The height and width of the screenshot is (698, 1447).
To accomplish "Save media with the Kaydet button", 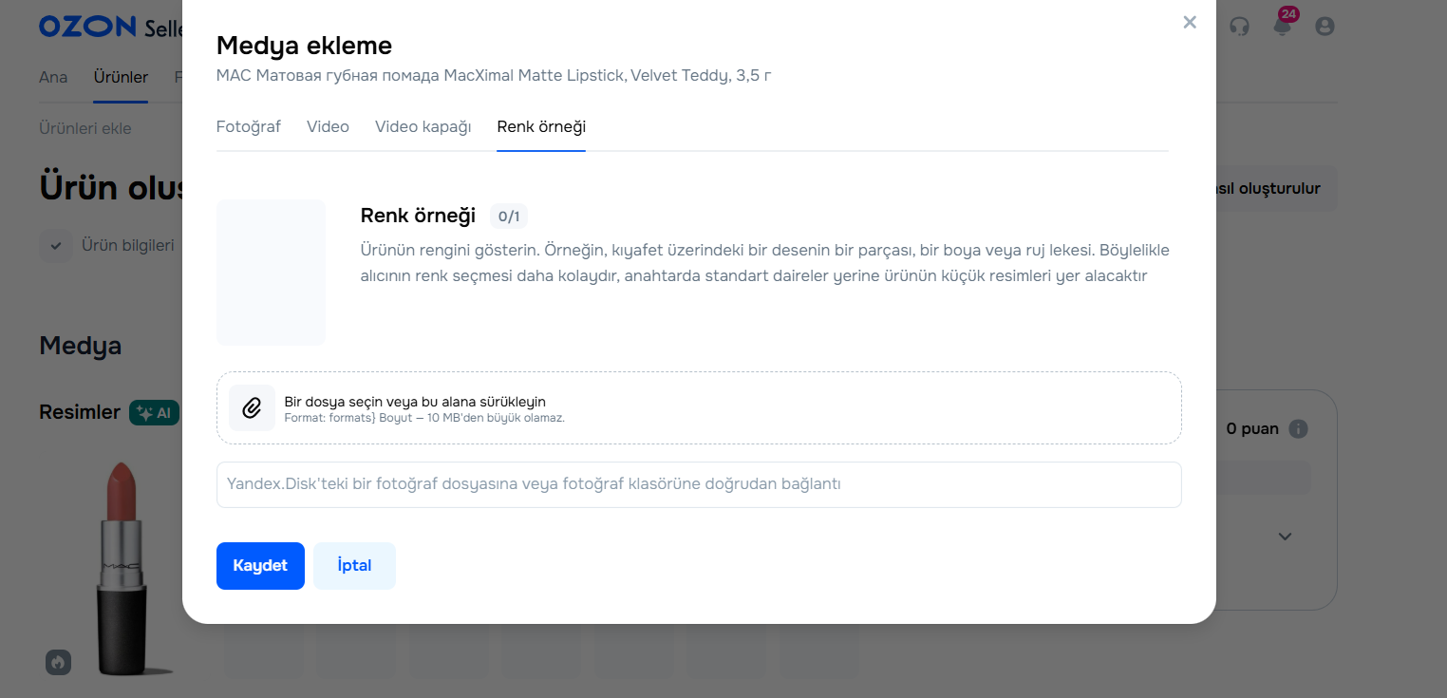I will [x=260, y=566].
